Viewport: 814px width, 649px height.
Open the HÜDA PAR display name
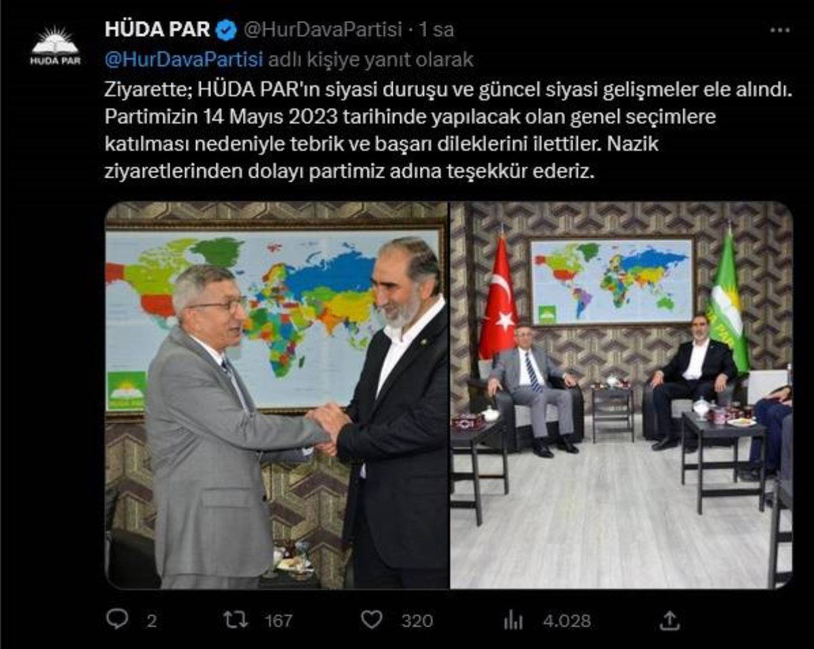158,30
